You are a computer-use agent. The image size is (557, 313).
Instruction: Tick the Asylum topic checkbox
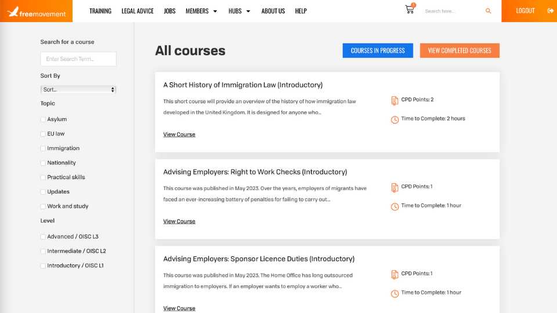point(43,119)
